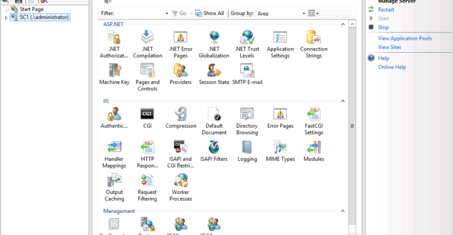Collapse the ASP.NET group
Viewport: 454px width, 235px height.
pyautogui.click(x=343, y=24)
